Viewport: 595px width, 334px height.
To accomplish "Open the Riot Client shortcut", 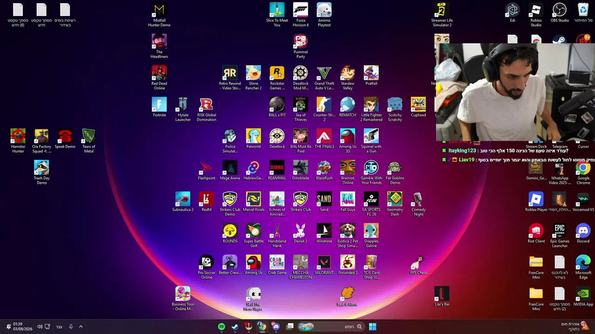I will coord(536,233).
